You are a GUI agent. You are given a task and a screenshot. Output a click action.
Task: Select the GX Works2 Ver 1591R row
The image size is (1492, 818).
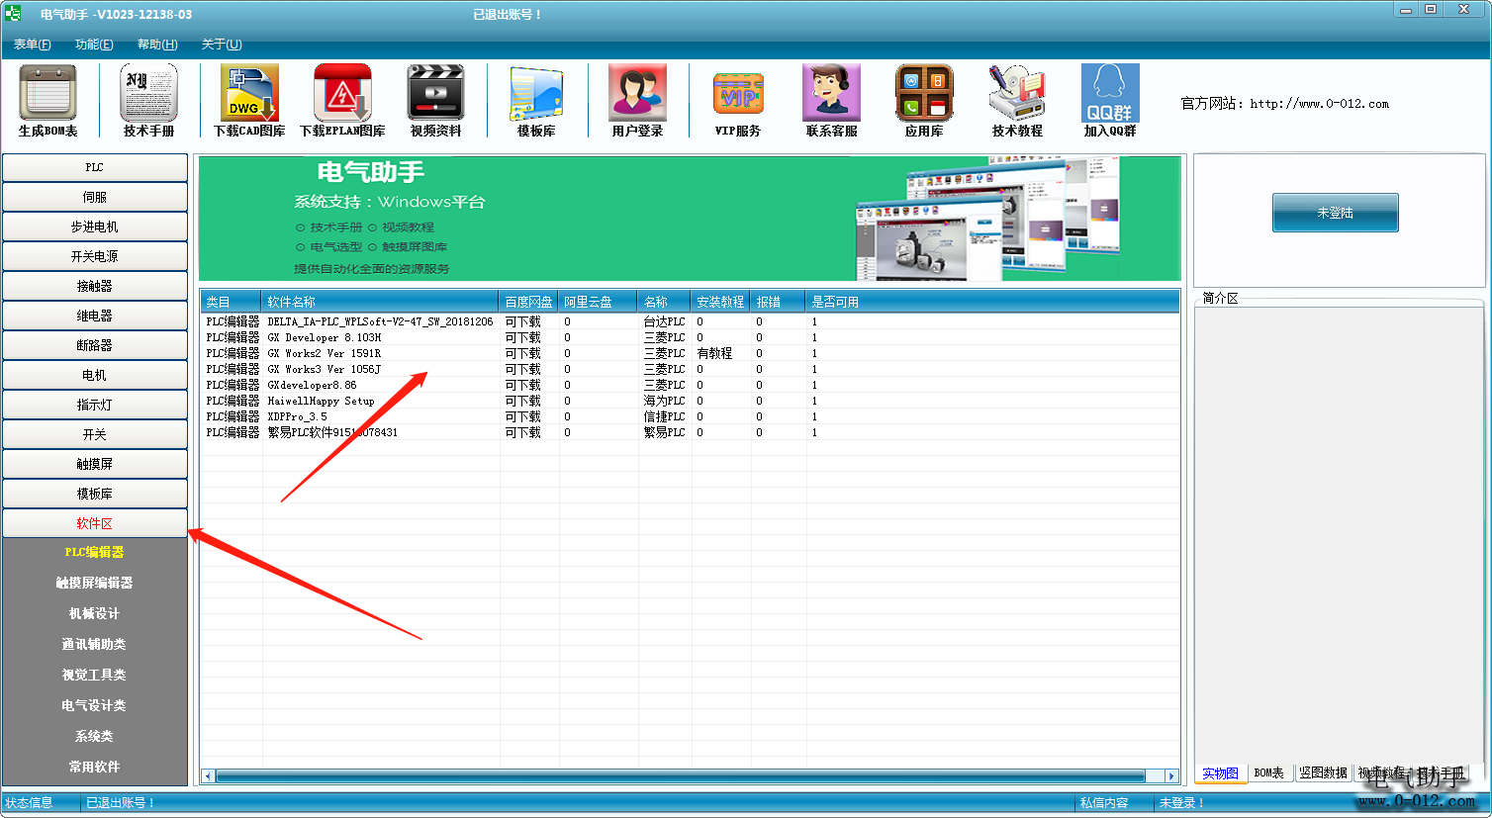(690, 353)
